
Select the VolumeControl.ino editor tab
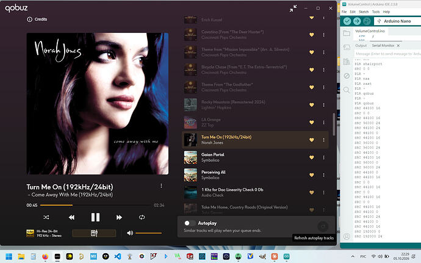tap(370, 31)
